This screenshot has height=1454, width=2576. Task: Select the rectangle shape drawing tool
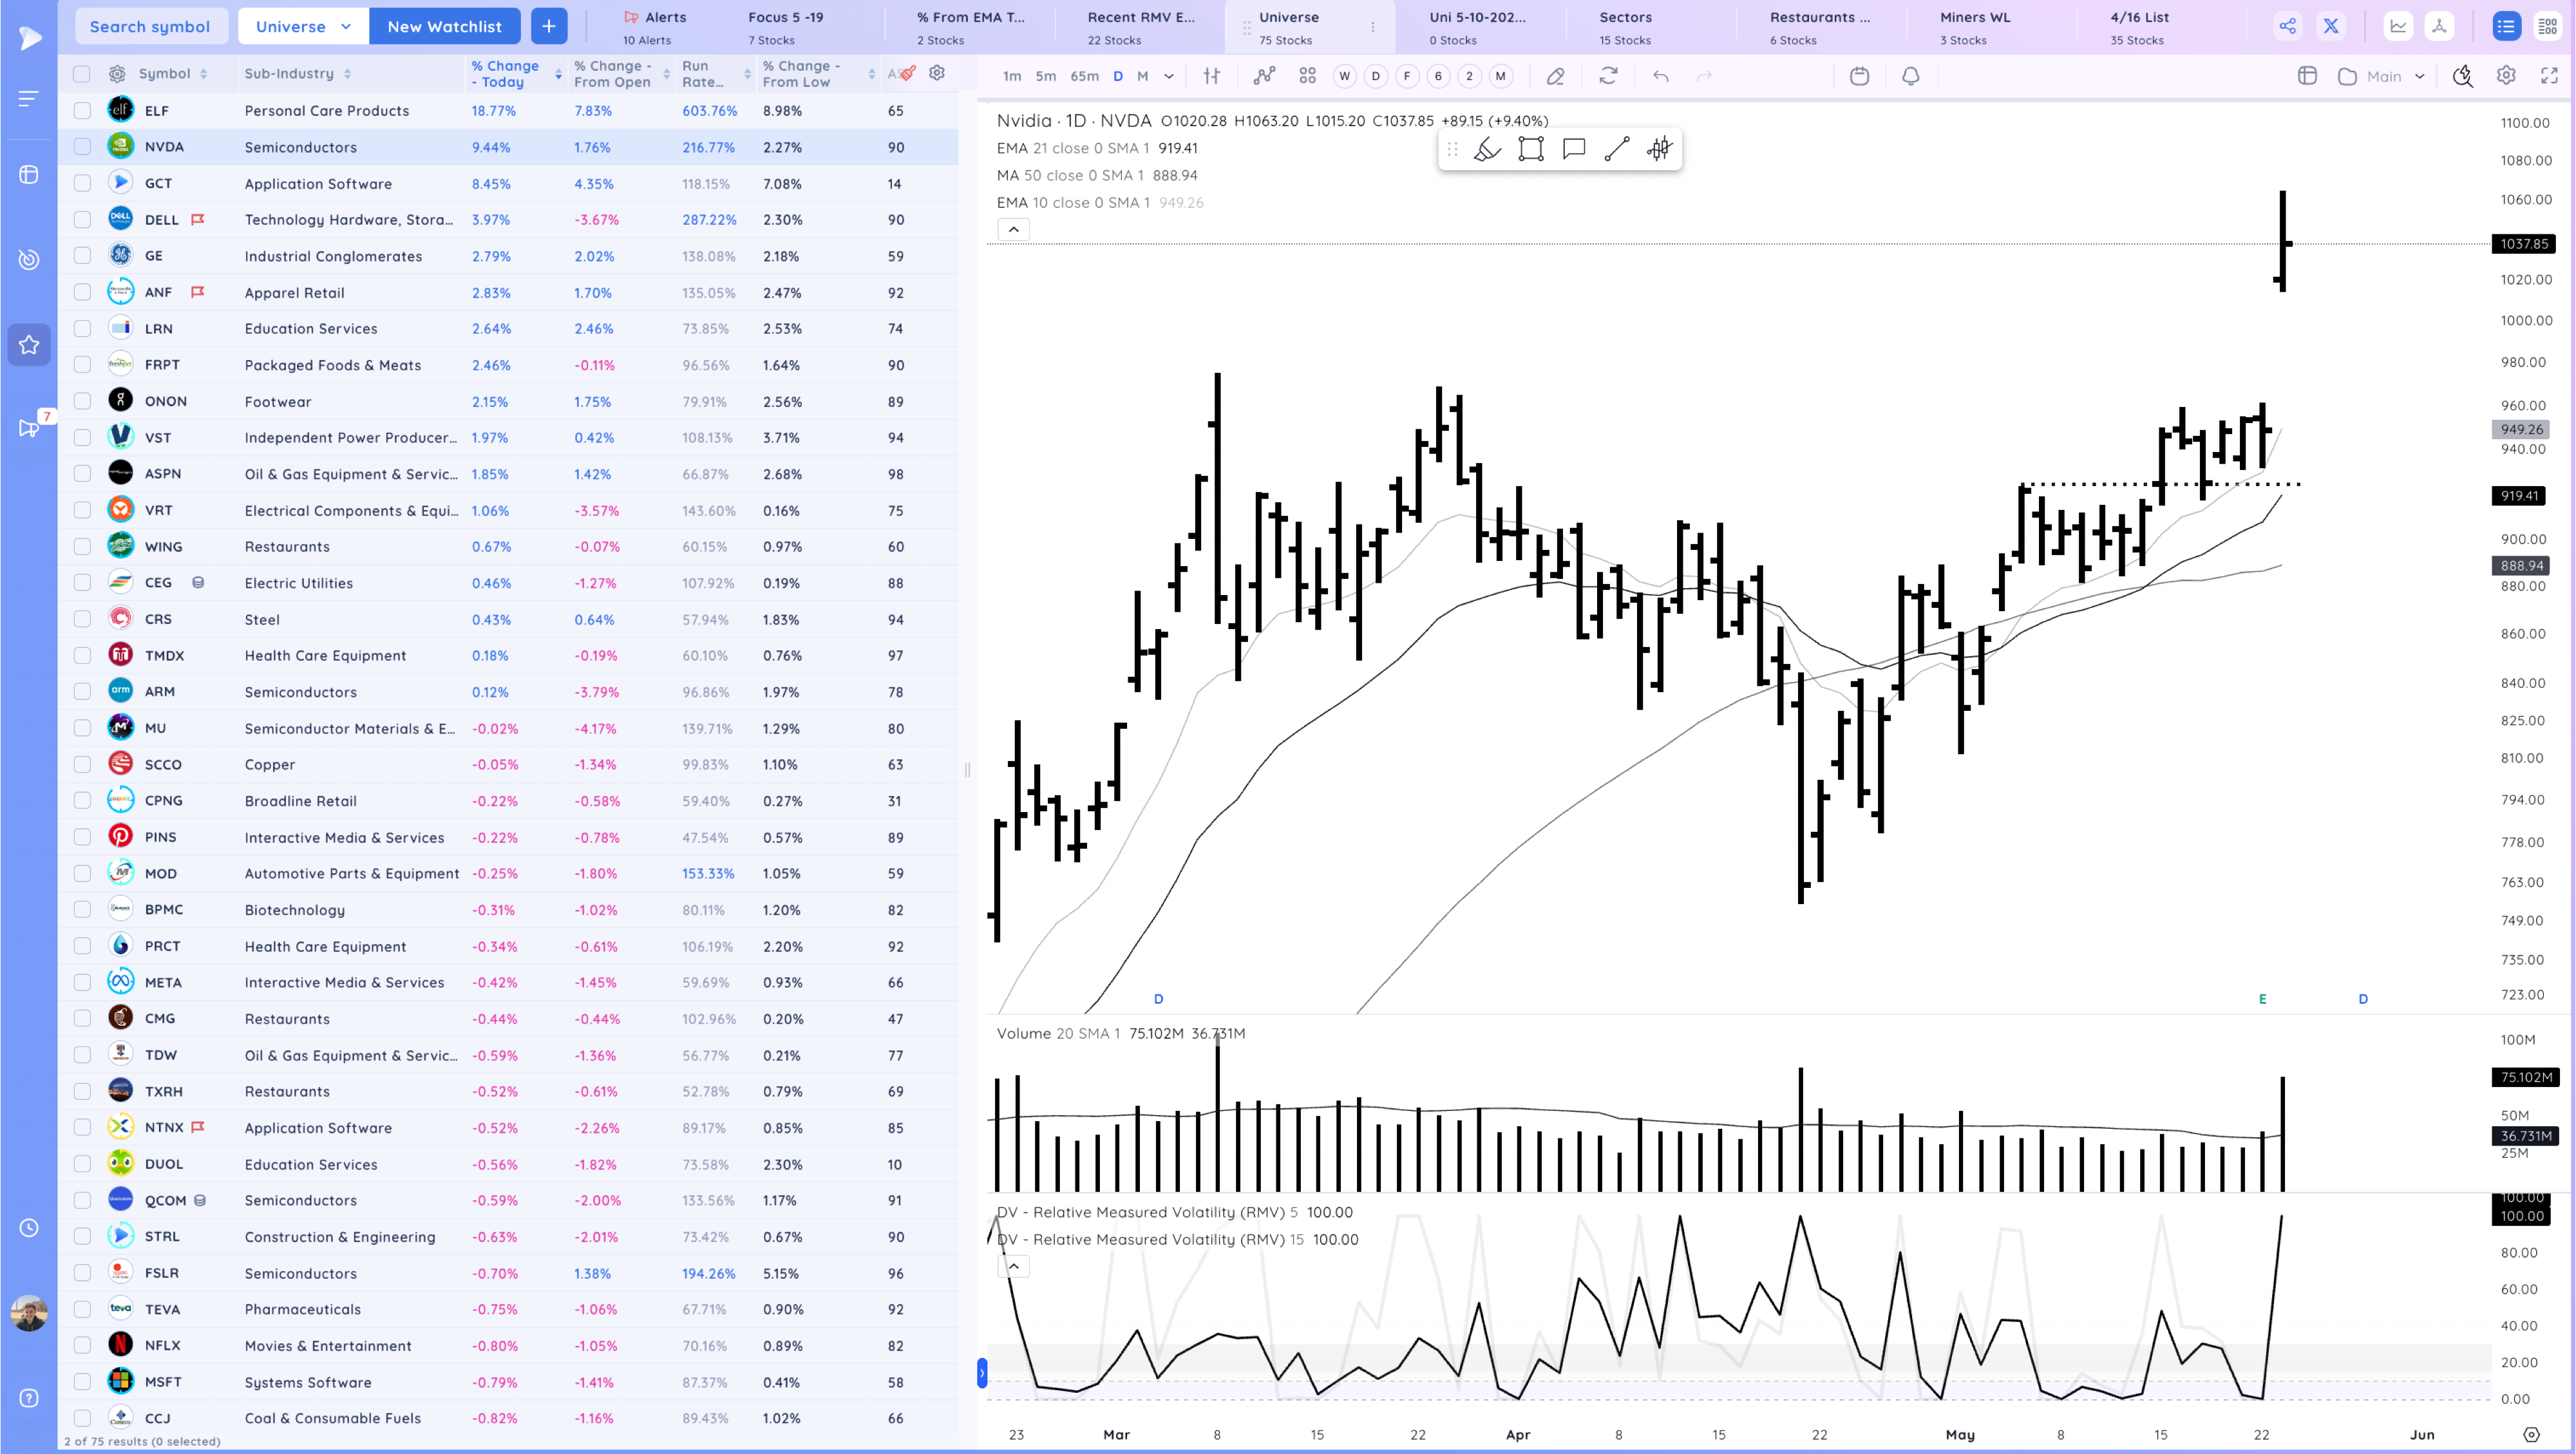click(1531, 150)
